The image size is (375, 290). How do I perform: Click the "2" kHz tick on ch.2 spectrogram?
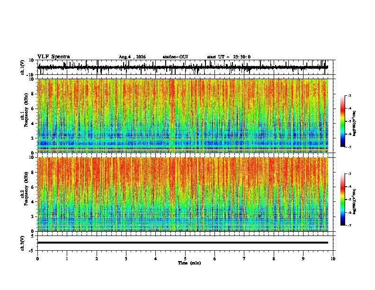(x=33, y=217)
